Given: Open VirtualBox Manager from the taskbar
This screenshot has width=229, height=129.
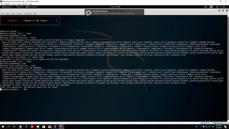Looking at the screenshot, I should tap(55, 126).
